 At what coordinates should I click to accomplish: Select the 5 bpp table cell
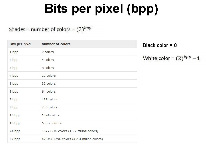[14, 84]
